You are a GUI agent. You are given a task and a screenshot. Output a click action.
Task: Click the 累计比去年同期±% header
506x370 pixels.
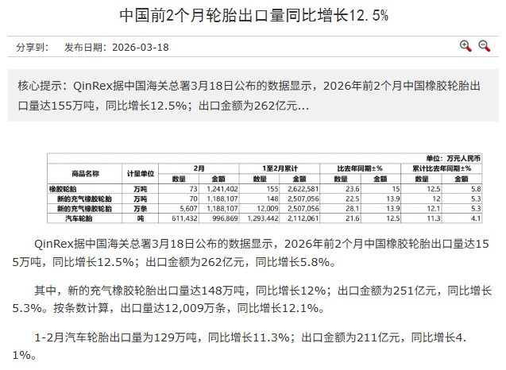[x=436, y=168]
